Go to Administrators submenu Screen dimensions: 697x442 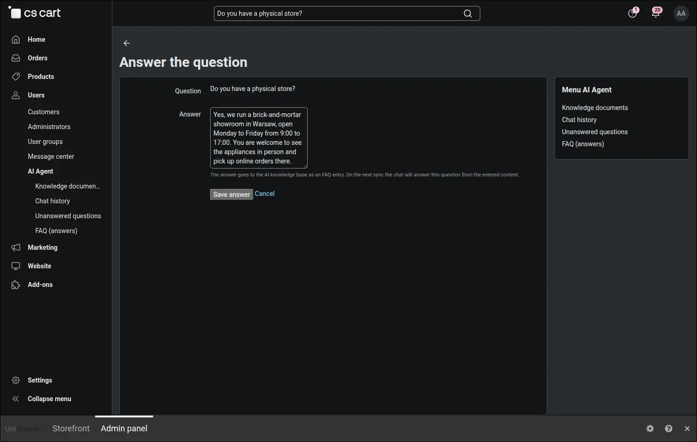coord(49,127)
